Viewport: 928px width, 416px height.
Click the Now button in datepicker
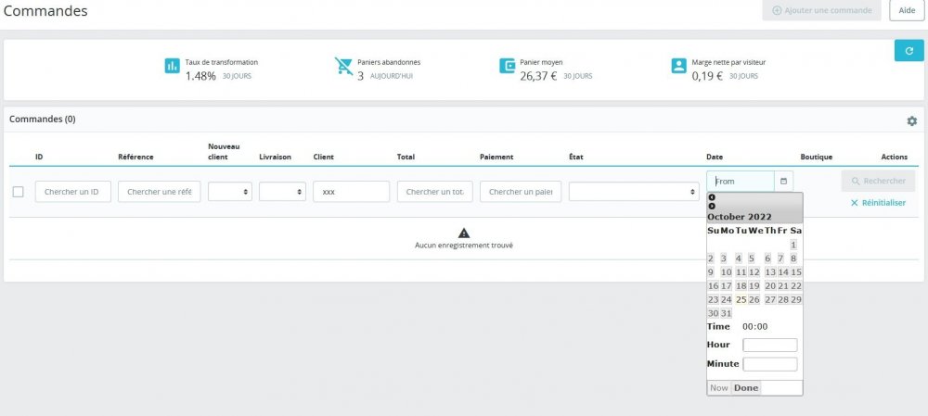click(x=719, y=387)
